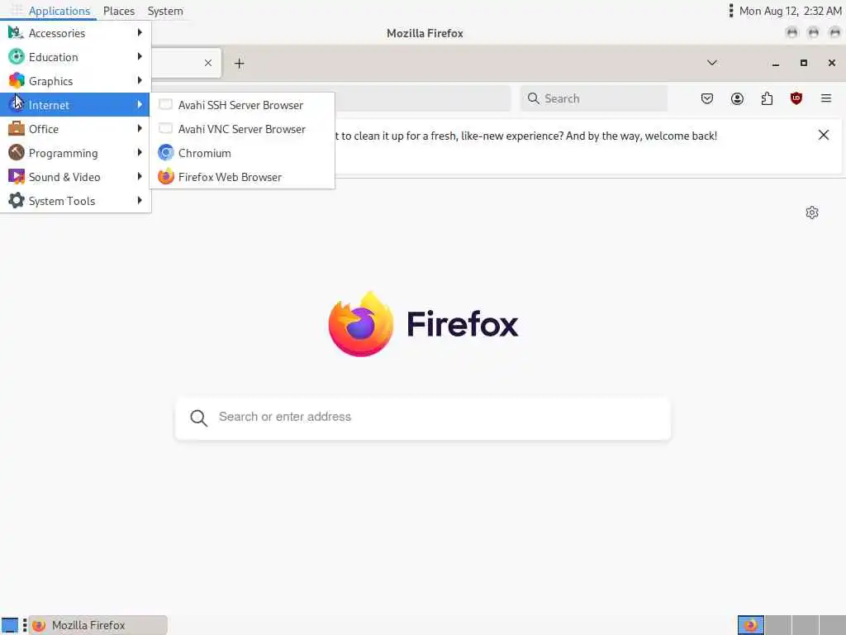This screenshot has height=635, width=846.
Task: Open the System menu
Action: (165, 11)
